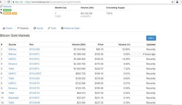Open BTG/USD pair for YoBit row 7

tap(35, 79)
